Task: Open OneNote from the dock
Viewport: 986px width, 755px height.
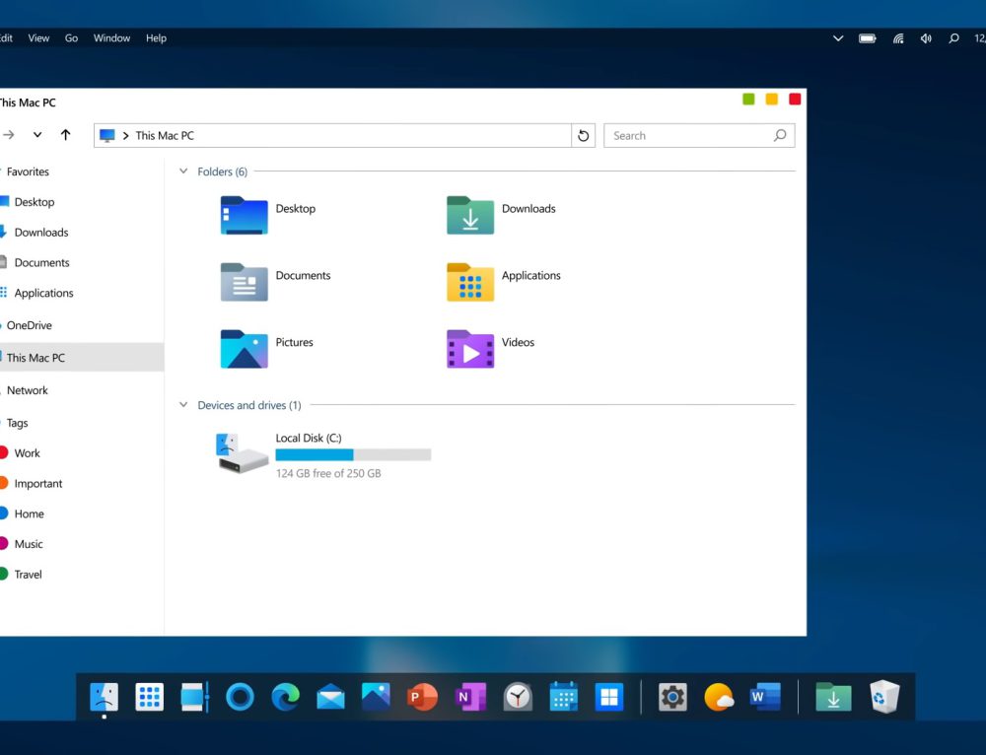Action: tap(470, 697)
